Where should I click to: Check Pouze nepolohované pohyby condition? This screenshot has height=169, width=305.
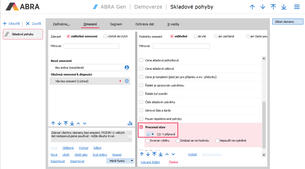141,119
